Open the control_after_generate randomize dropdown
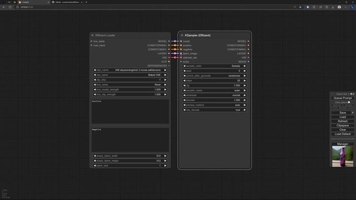The width and height of the screenshot is (356, 200). click(215, 76)
